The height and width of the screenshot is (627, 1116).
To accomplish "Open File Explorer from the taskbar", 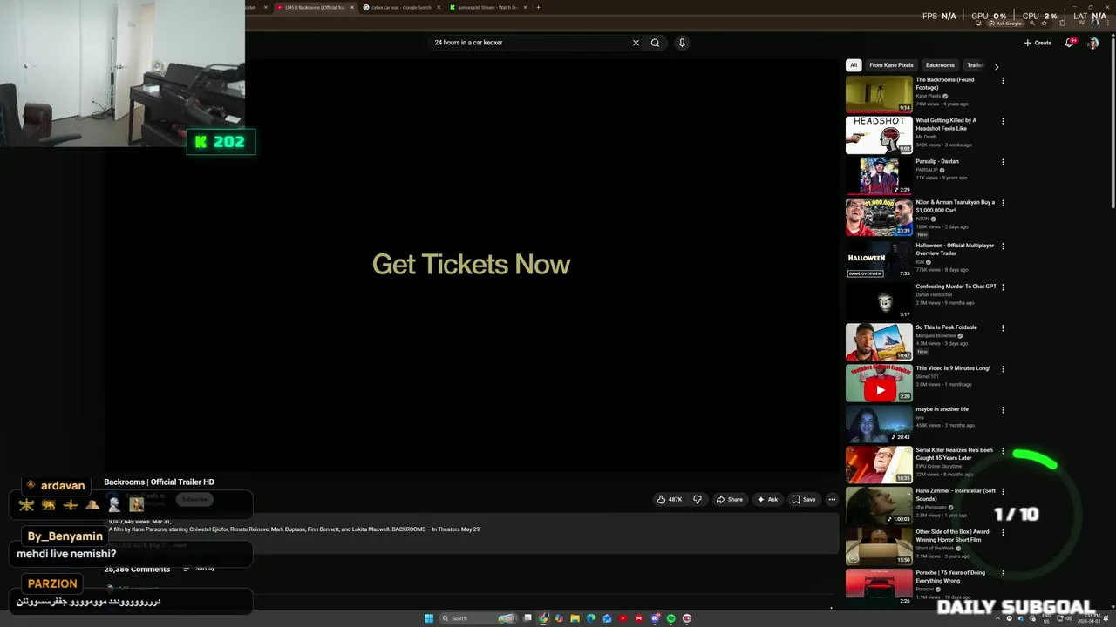I will 575,618.
